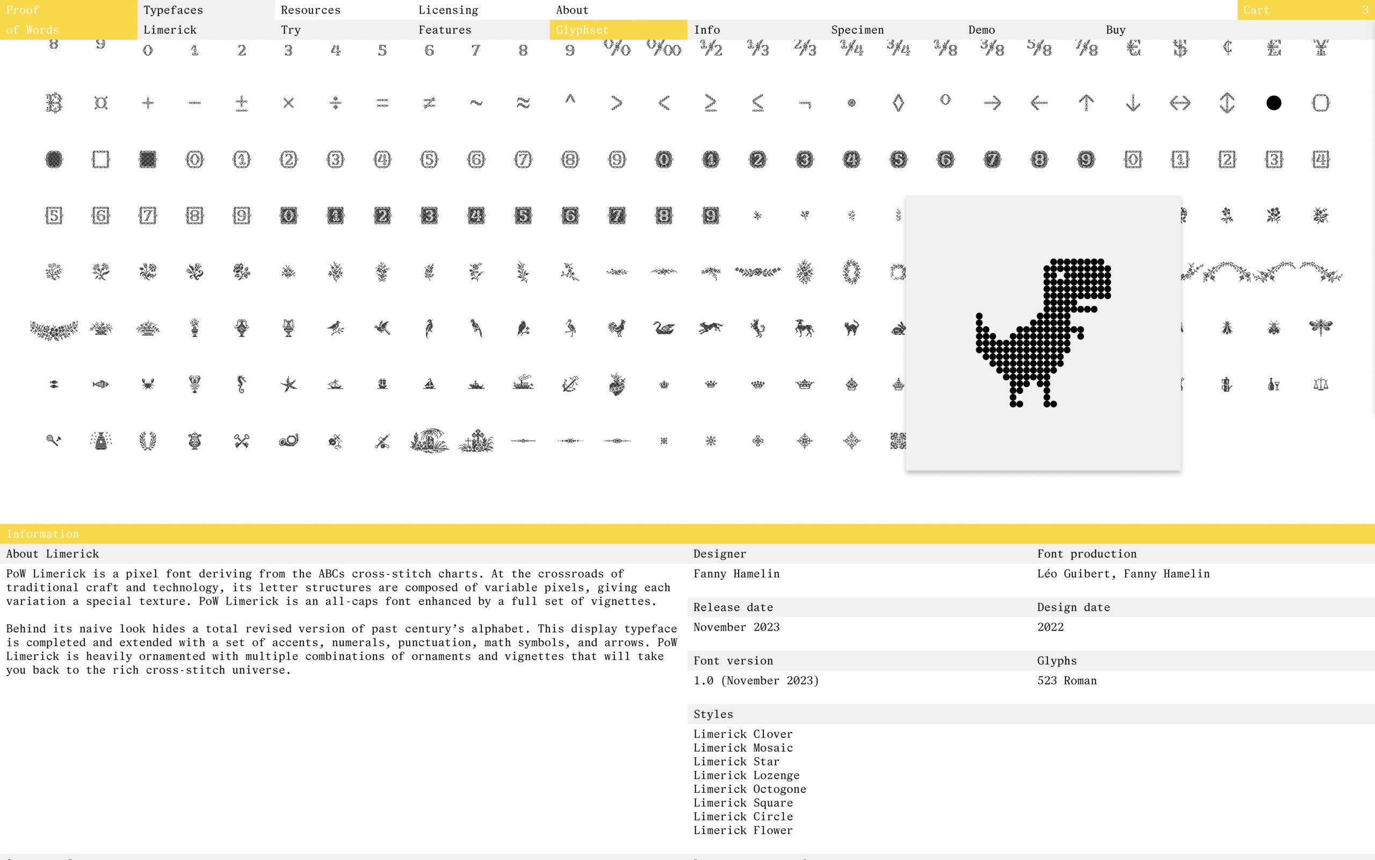Open the Specimen tab

(857, 30)
